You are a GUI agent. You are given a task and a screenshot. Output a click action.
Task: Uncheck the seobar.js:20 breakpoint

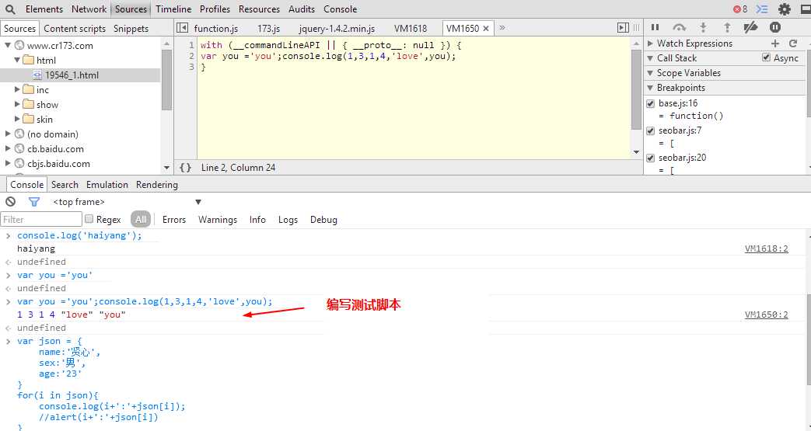(651, 158)
